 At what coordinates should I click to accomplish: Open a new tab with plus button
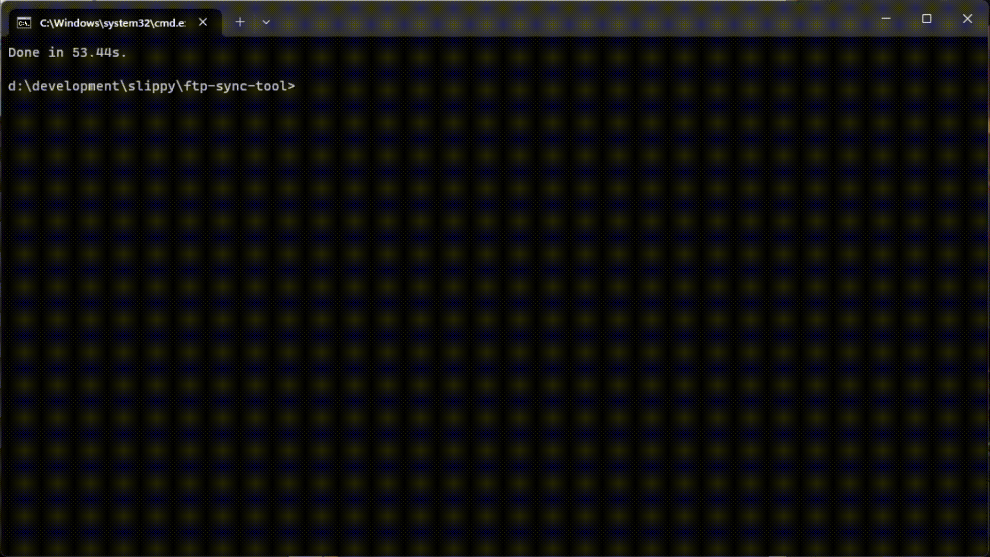point(240,22)
